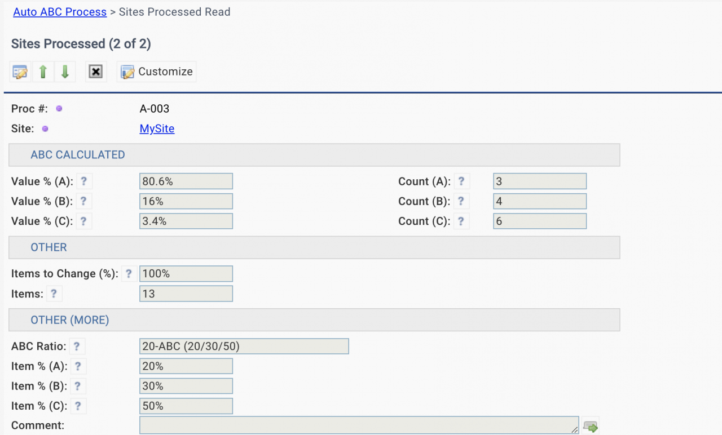Open the MySite site link
Screen dimensions: 722x435
pyautogui.click(x=157, y=128)
